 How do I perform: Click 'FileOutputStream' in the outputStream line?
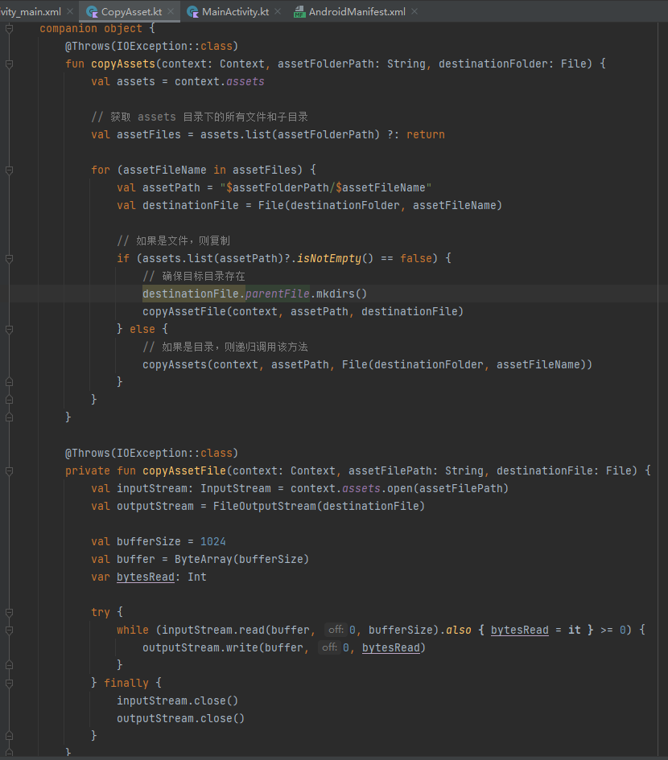pos(265,506)
